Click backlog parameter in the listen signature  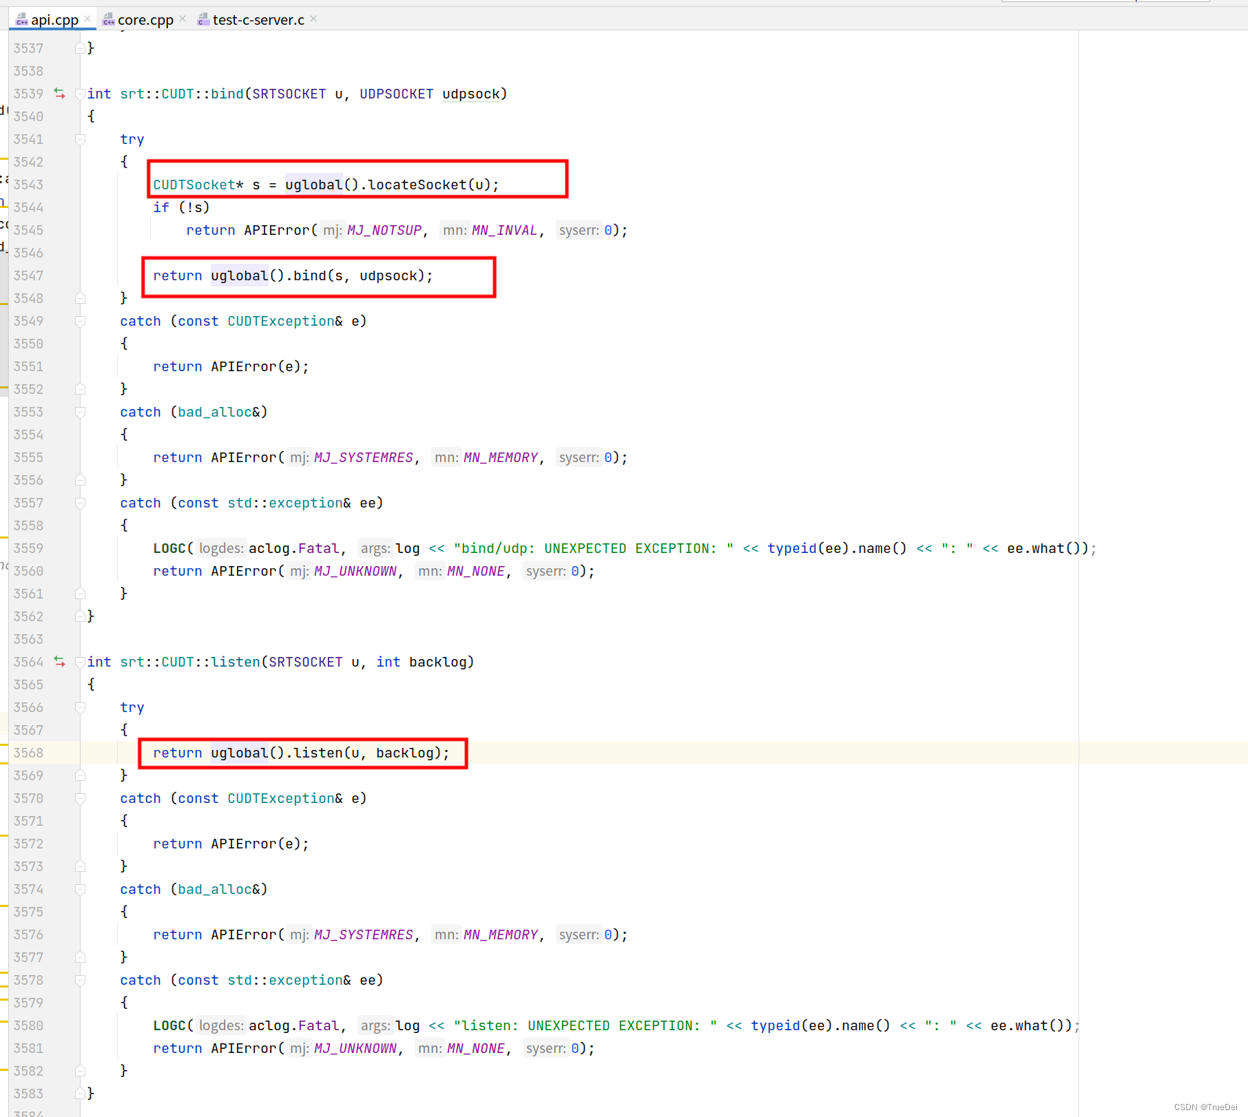pos(438,662)
